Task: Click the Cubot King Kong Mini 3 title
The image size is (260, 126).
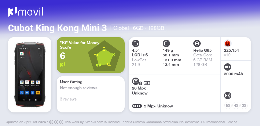Action: 57,28
